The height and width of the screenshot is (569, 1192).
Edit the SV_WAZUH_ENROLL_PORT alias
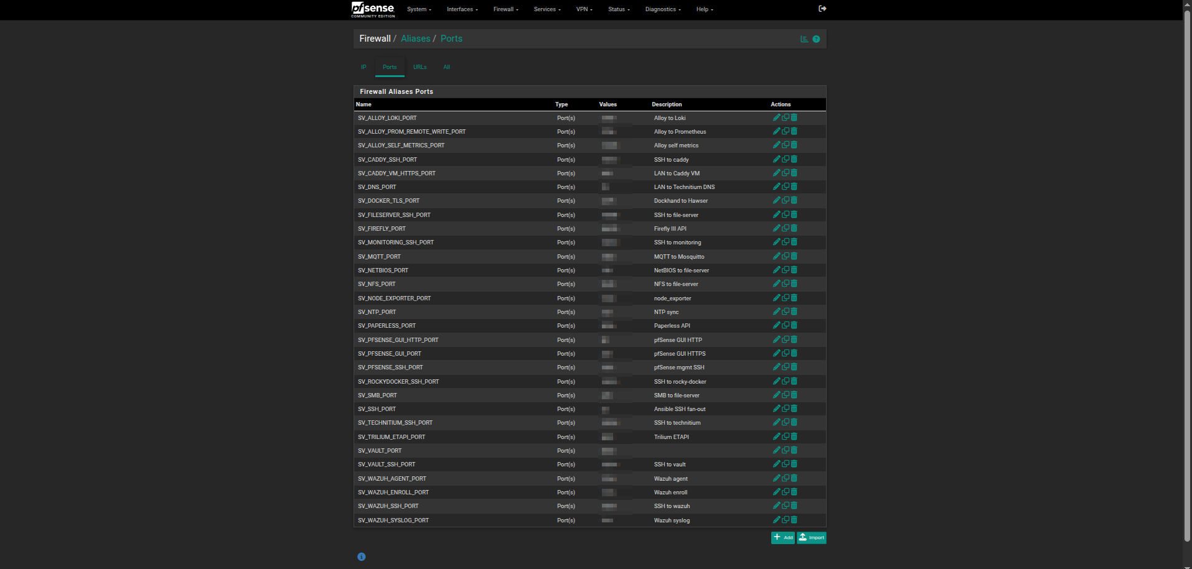pyautogui.click(x=776, y=492)
